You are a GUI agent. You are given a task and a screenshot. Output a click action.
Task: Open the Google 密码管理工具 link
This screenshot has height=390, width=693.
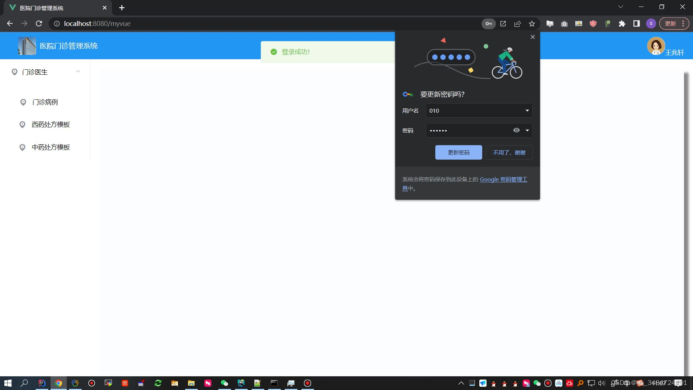(503, 179)
